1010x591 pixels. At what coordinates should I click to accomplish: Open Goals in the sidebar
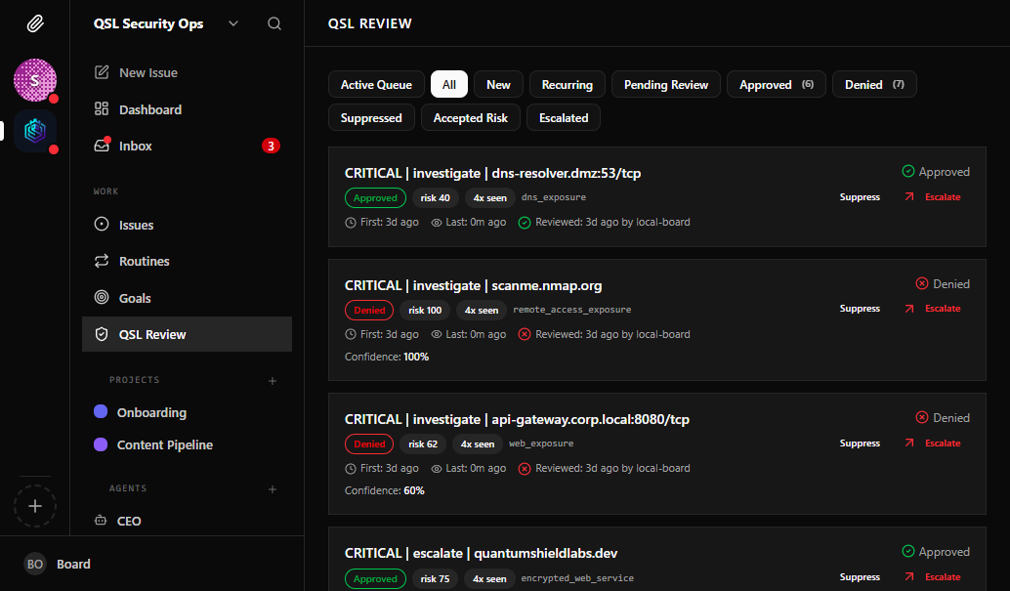tap(187, 298)
